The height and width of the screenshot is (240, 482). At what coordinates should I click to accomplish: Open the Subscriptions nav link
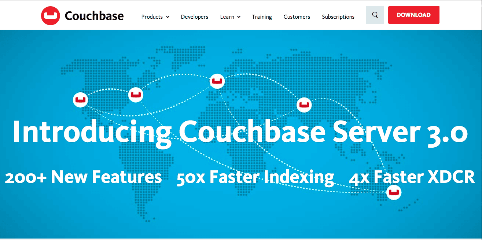(338, 17)
